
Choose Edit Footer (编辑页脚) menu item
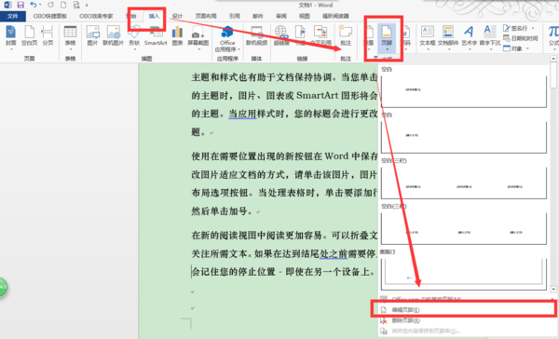pos(463,309)
